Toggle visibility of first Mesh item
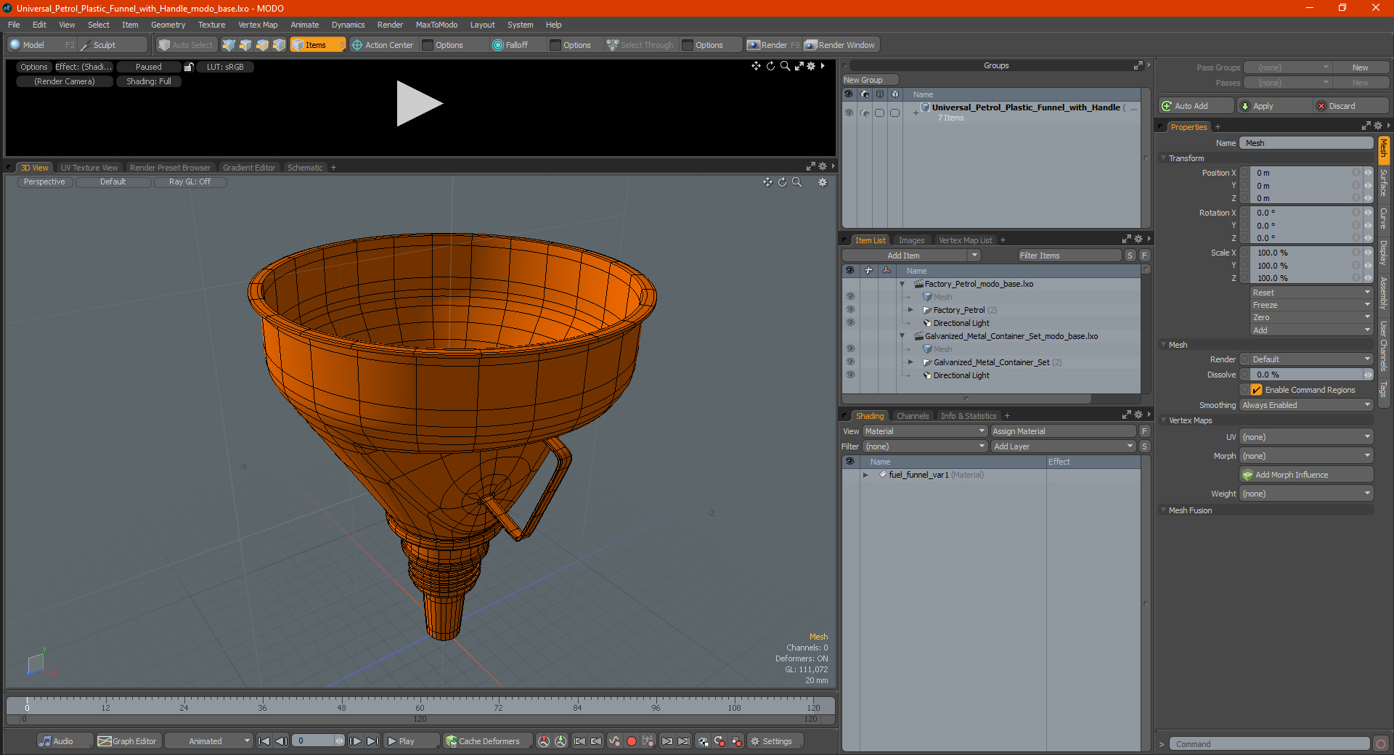1394x755 pixels. tap(850, 297)
